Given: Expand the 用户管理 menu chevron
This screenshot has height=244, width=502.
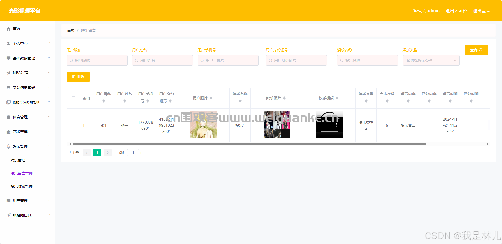Looking at the screenshot, I should pos(49,200).
